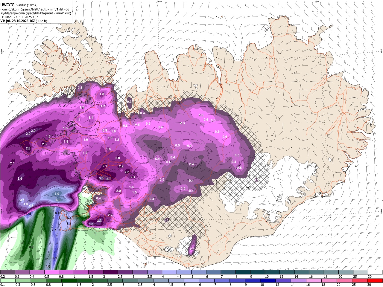383x287 pixels.
Task: Click the '15W' longitude label
Action: 317,1
